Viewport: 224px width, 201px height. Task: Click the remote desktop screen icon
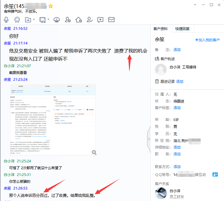tap(42, 20)
